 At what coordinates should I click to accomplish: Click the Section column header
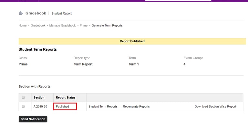(39, 97)
